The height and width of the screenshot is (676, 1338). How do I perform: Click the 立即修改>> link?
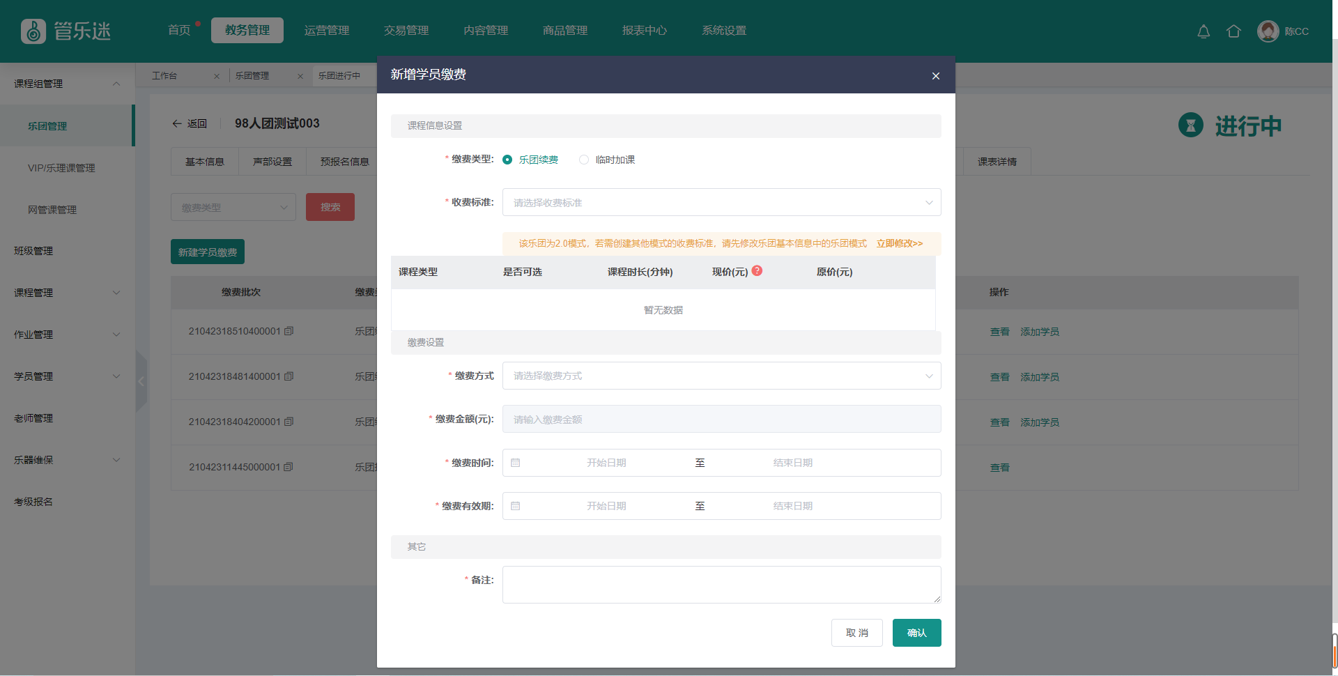(899, 243)
